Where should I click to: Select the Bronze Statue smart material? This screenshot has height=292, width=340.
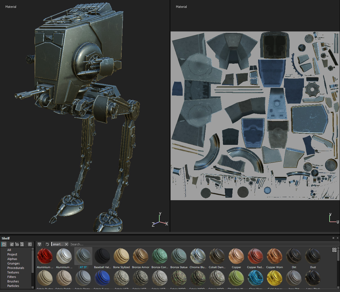[179, 258]
